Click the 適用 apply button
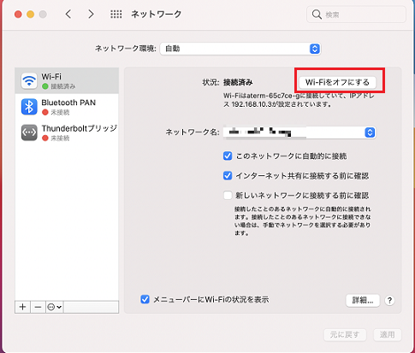Image resolution: width=415 pixels, height=353 pixels. pyautogui.click(x=388, y=334)
